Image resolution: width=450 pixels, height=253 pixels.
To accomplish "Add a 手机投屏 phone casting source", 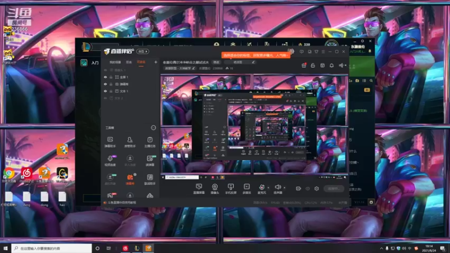I will point(231,189).
